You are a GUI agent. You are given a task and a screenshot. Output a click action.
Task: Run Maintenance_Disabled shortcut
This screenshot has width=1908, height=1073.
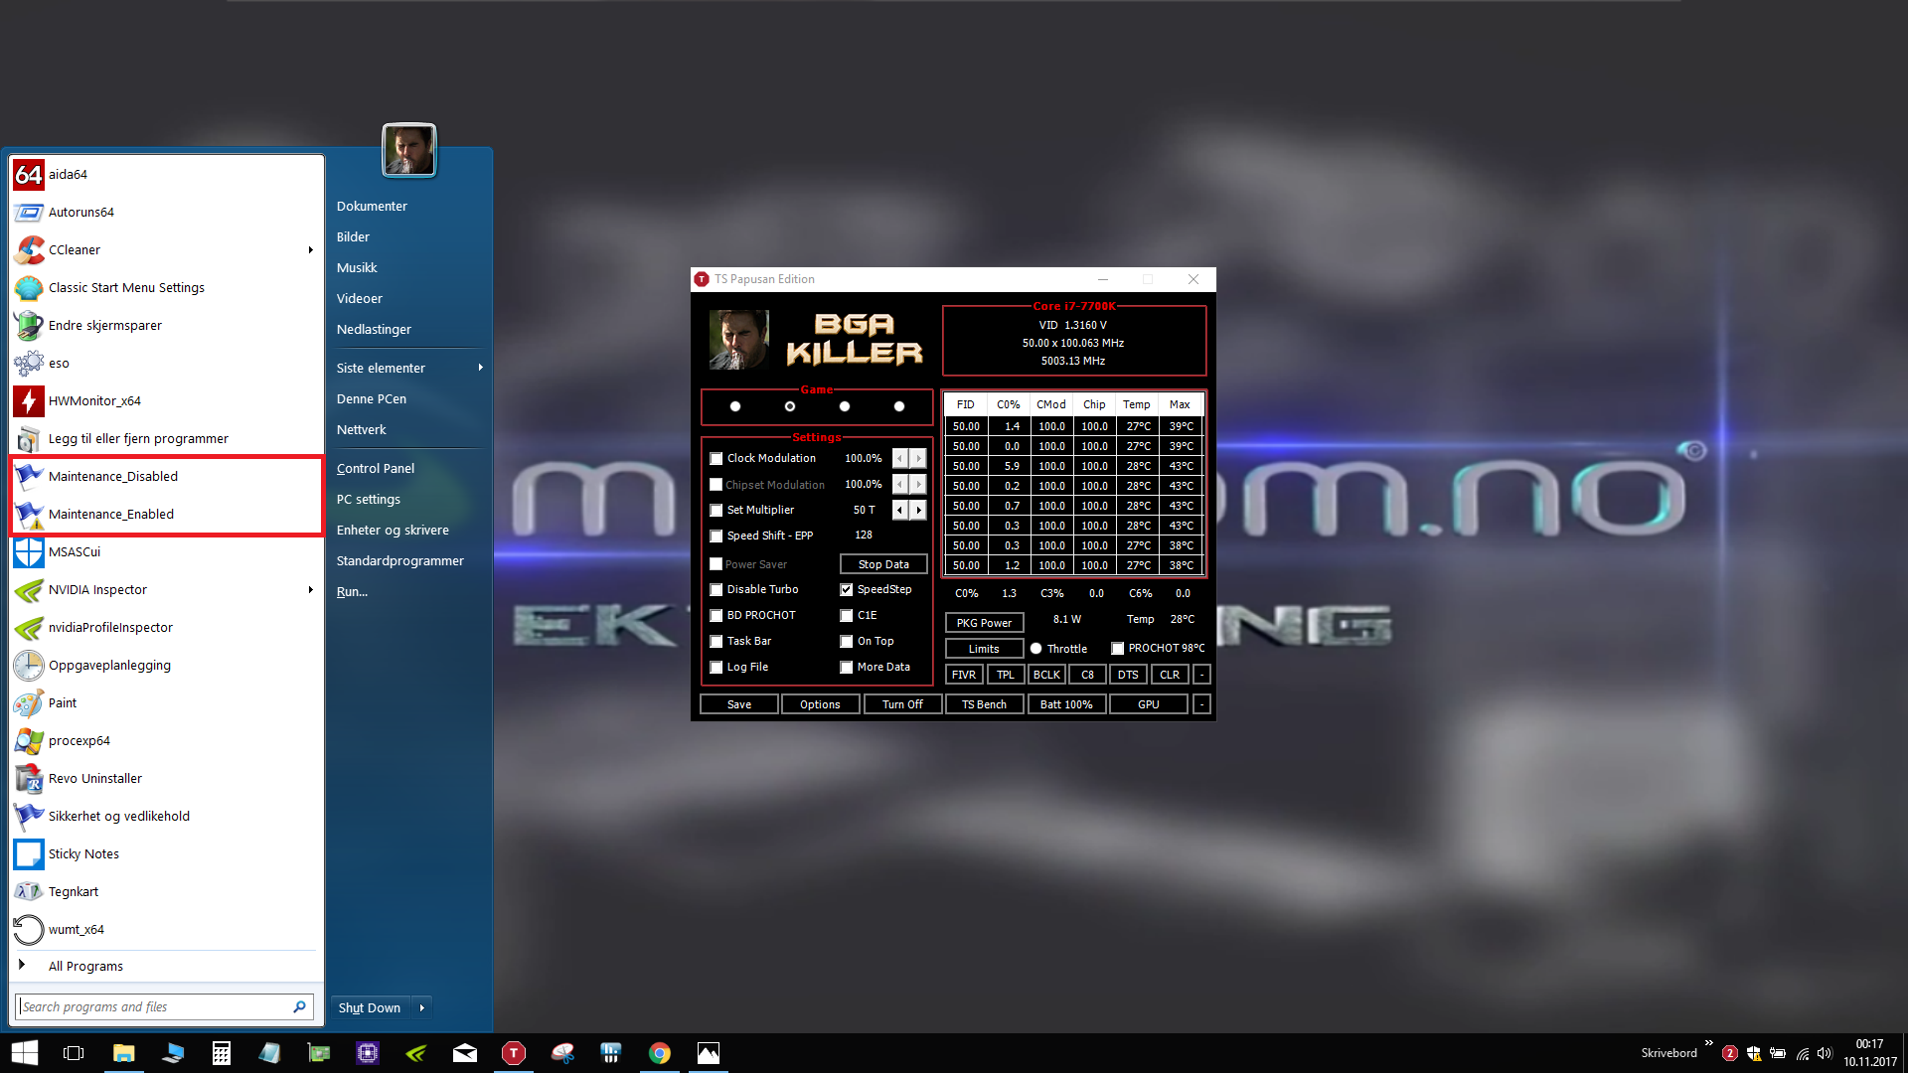pos(166,476)
